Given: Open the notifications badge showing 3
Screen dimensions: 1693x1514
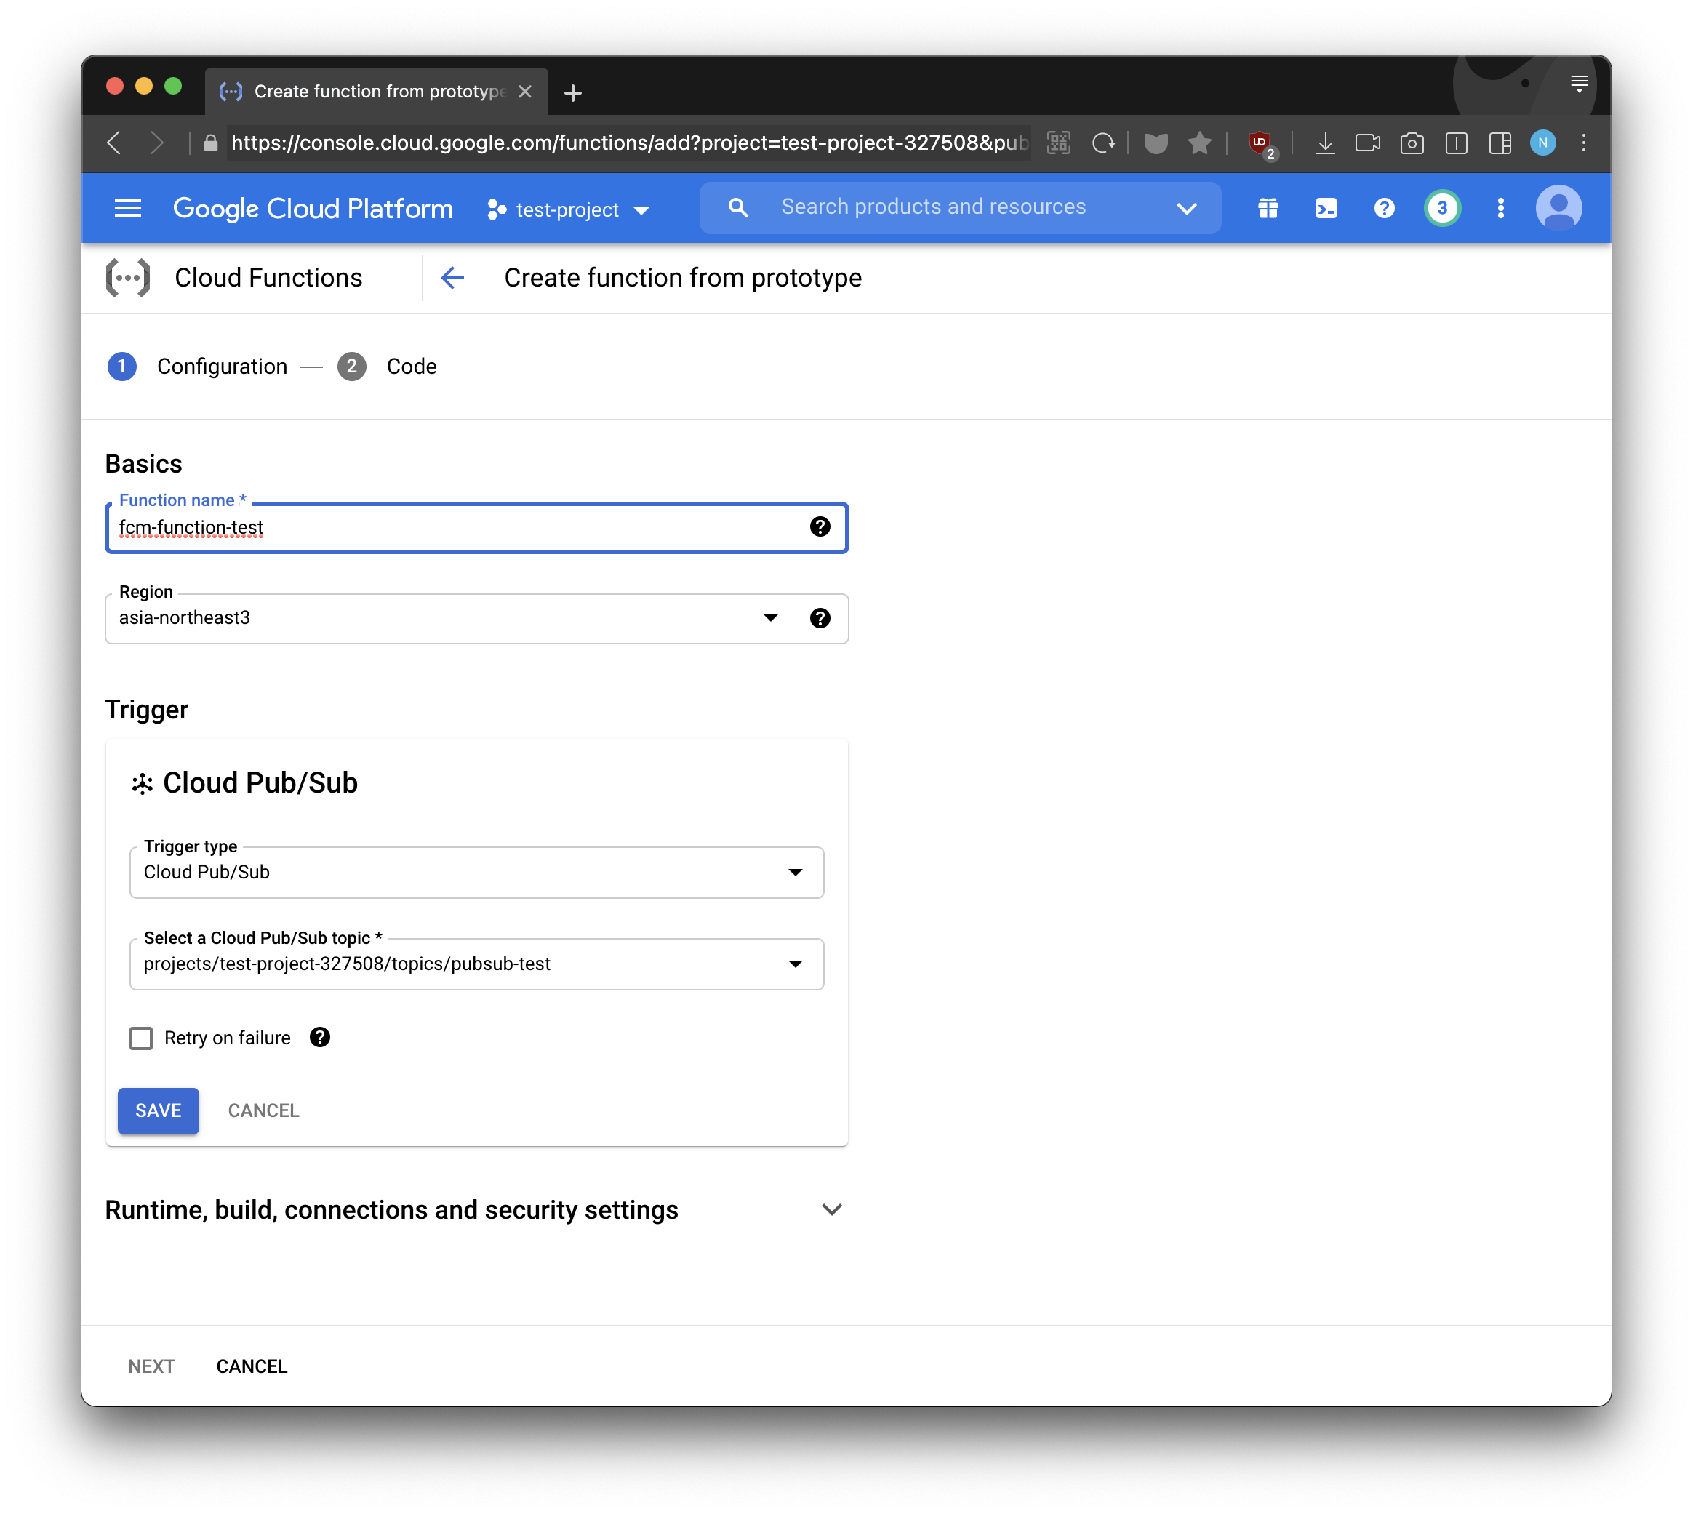Looking at the screenshot, I should coord(1442,208).
